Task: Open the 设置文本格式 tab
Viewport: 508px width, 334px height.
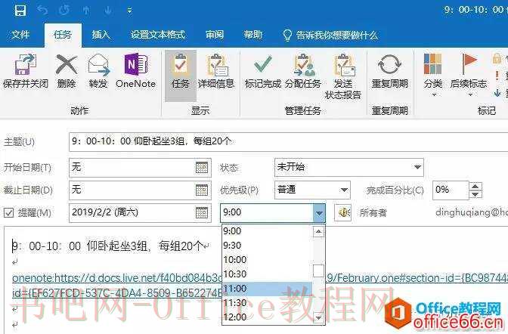Action: tap(158, 35)
